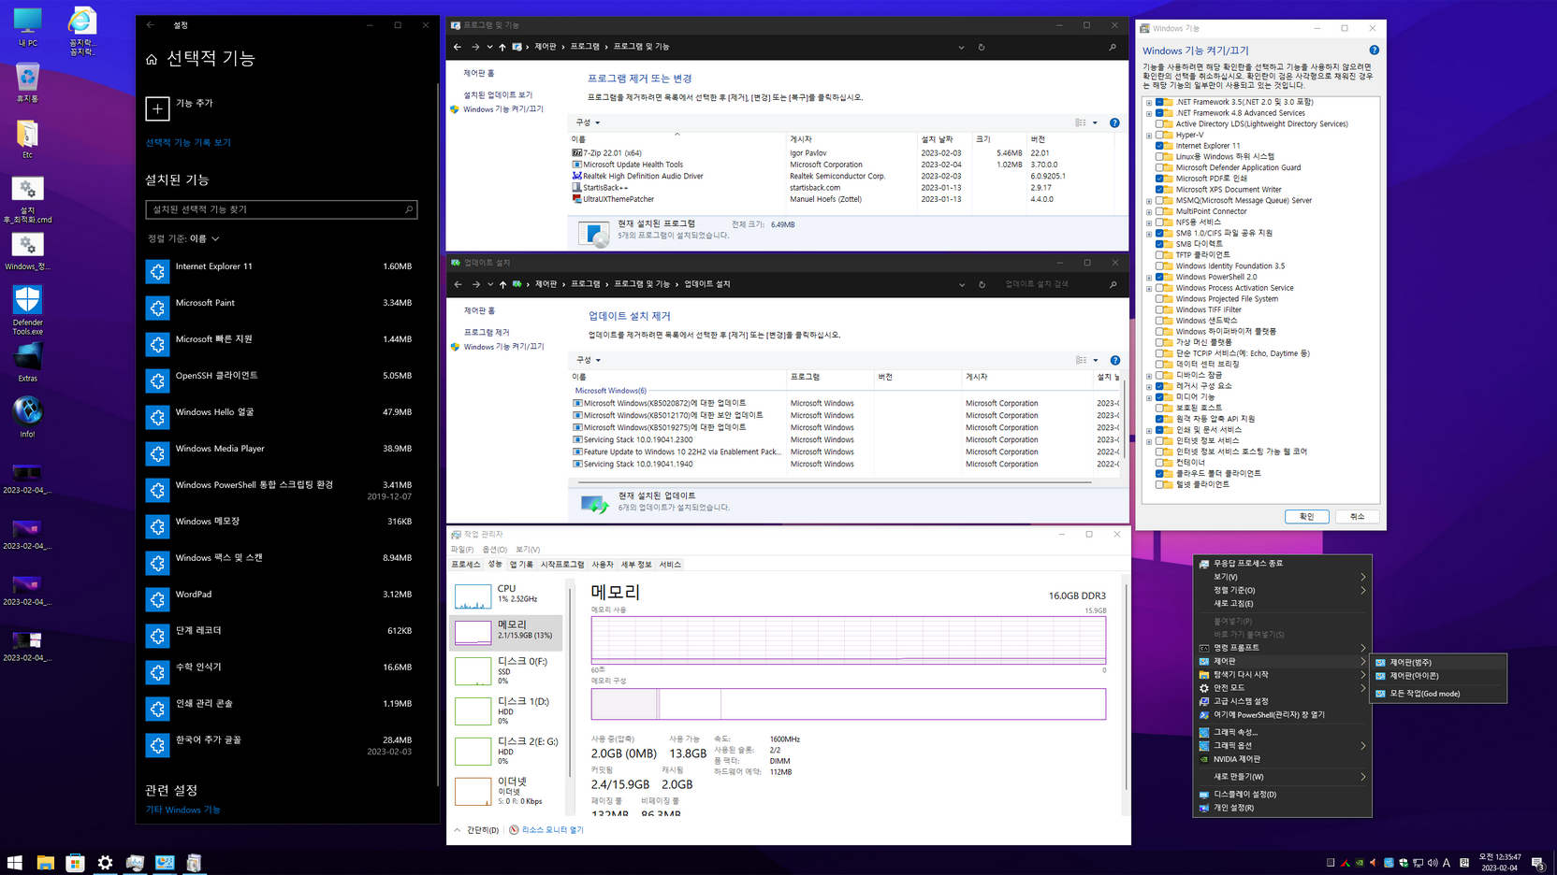Open File Explorer from the taskbar

tap(45, 863)
